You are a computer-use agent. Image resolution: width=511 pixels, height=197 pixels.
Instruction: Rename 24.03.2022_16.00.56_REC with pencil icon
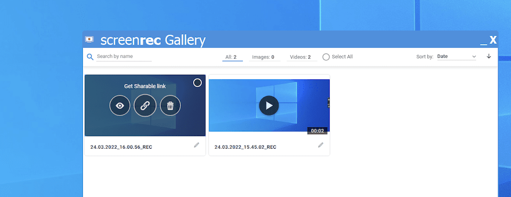197,145
